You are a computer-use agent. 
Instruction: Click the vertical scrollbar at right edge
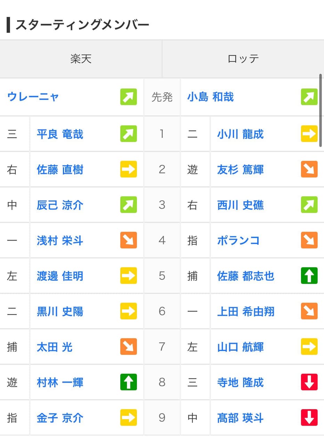tap(321, 110)
